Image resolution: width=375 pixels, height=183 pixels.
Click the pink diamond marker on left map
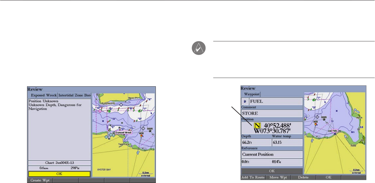click(x=100, y=111)
